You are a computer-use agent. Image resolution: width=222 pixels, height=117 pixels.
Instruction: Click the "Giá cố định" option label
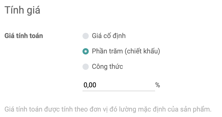click(109, 36)
